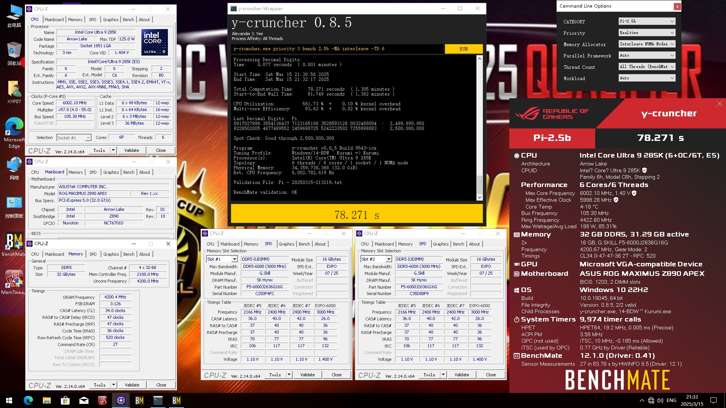Viewport: 726px width, 408px height.
Task: Click the 78.271 s yellow result bar
Action: [357, 214]
